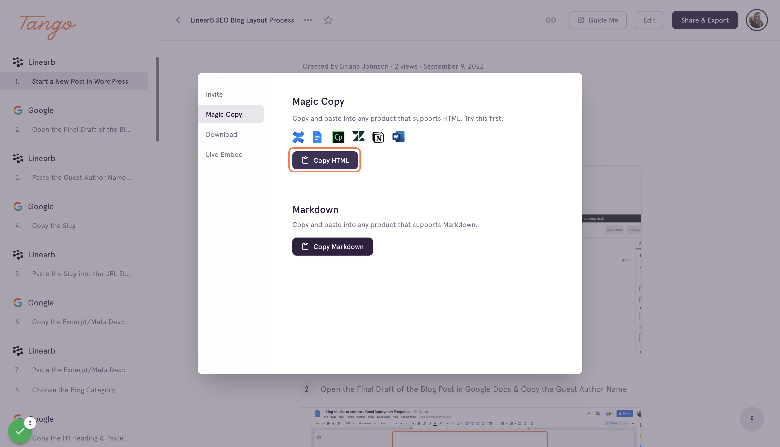Select step 1 Start a New Post in WordPress
Screen dimensions: 780x447
(x=74, y=81)
